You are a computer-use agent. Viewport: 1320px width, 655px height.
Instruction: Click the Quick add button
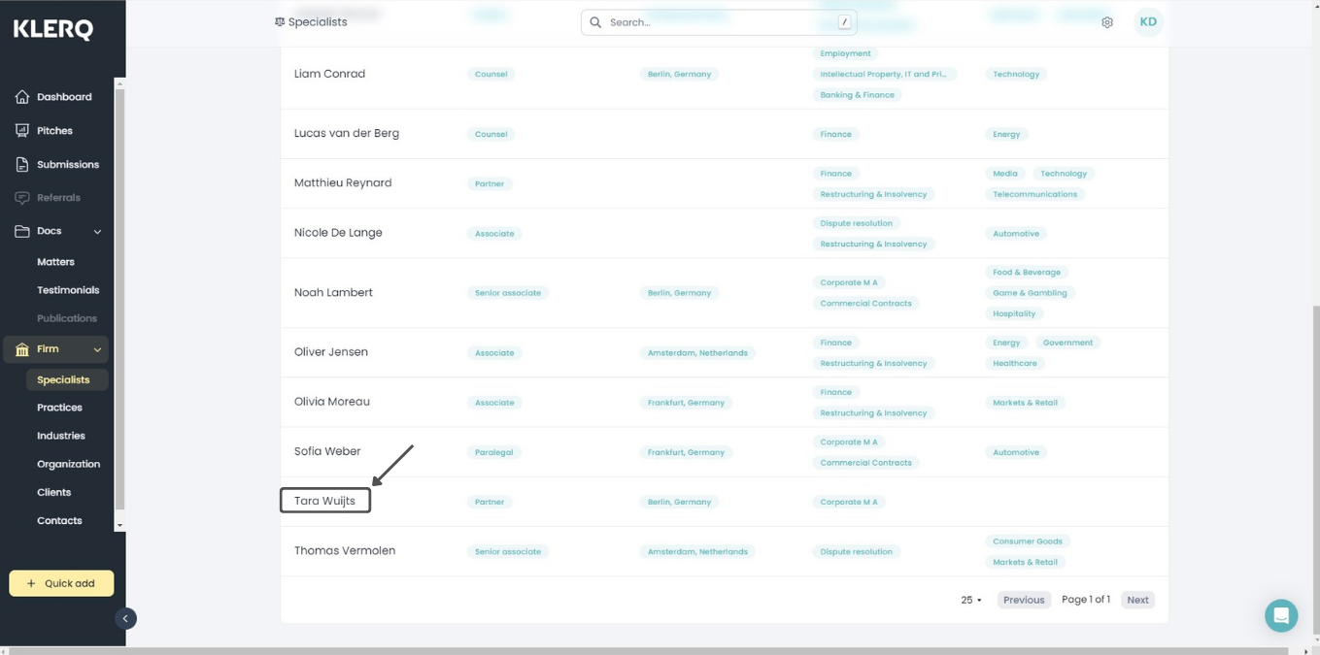[x=61, y=583]
